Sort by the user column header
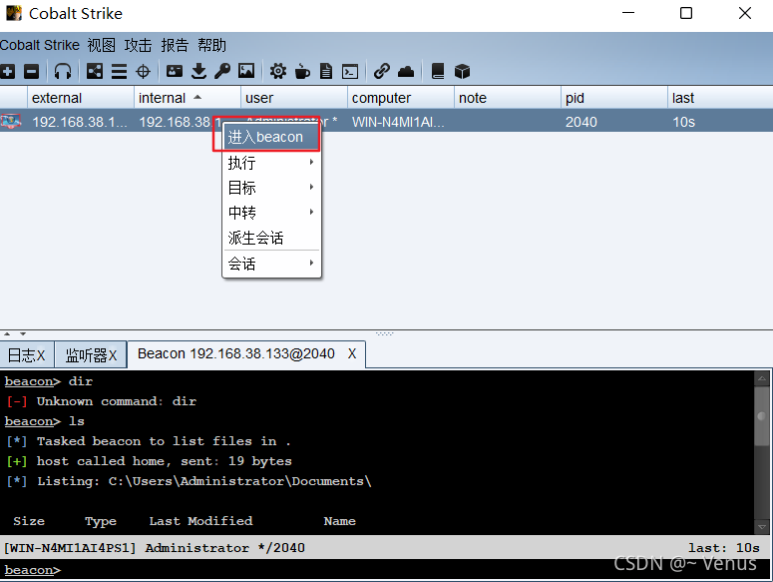This screenshot has width=773, height=582. click(x=294, y=98)
